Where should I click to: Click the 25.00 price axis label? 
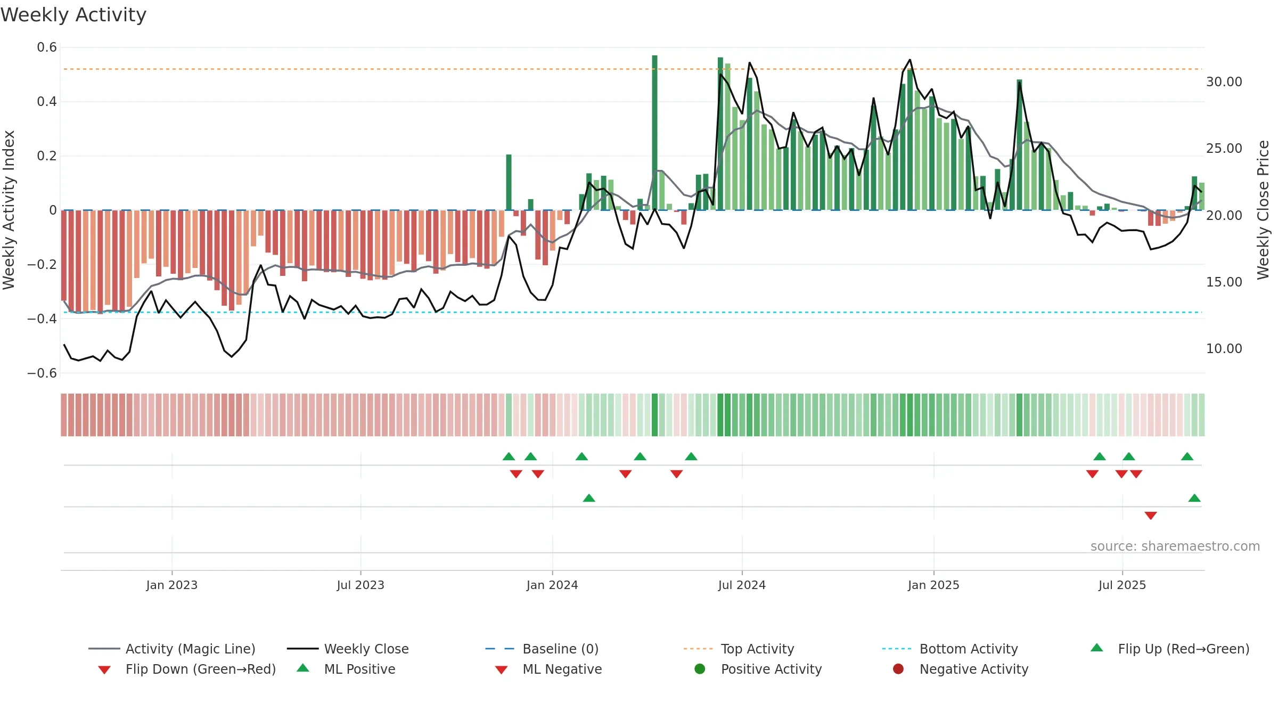[1224, 149]
